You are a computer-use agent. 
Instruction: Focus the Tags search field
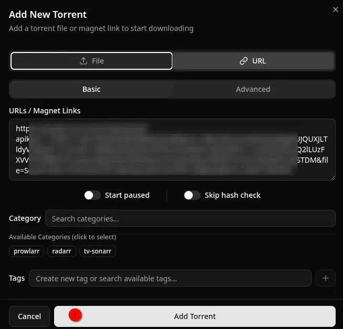click(170, 279)
